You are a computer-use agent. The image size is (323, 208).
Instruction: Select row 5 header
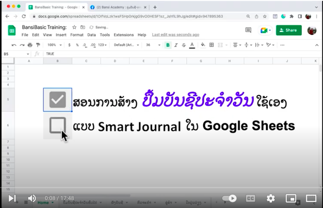coord(8,99)
